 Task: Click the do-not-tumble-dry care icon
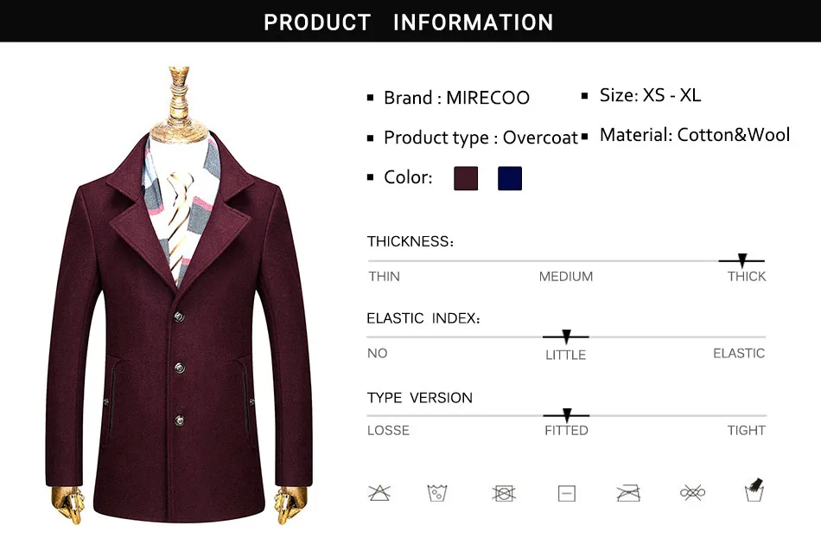pos(504,494)
